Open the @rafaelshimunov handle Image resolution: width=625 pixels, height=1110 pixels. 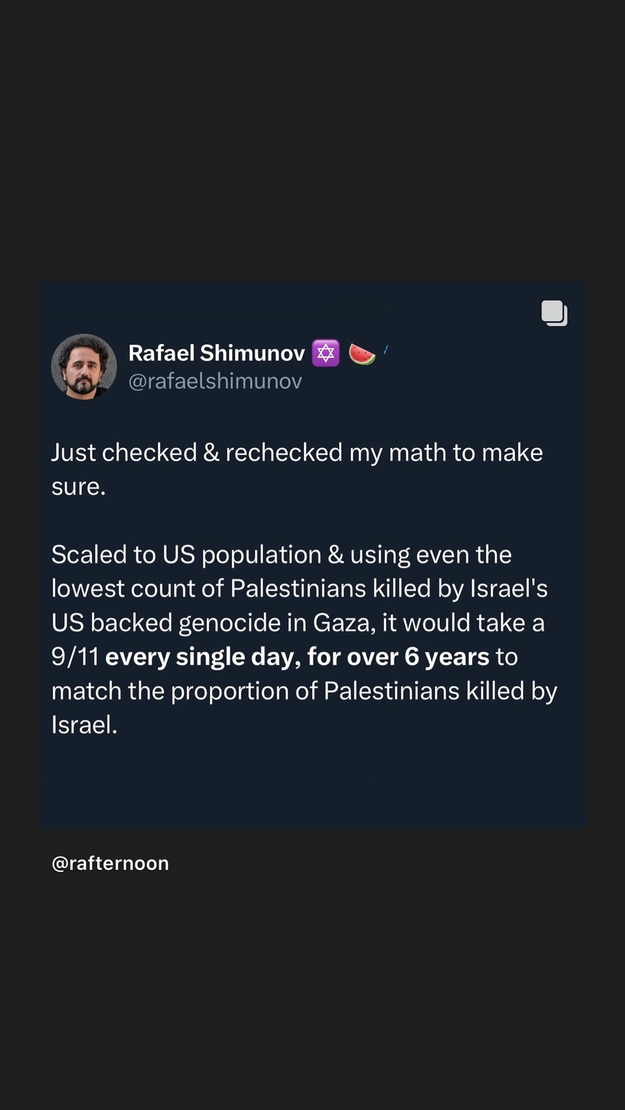215,381
